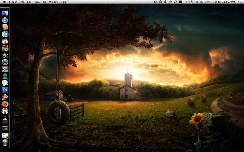The width and height of the screenshot is (244, 152).
Task: Open System Preferences gear icon
Action: 5,69
